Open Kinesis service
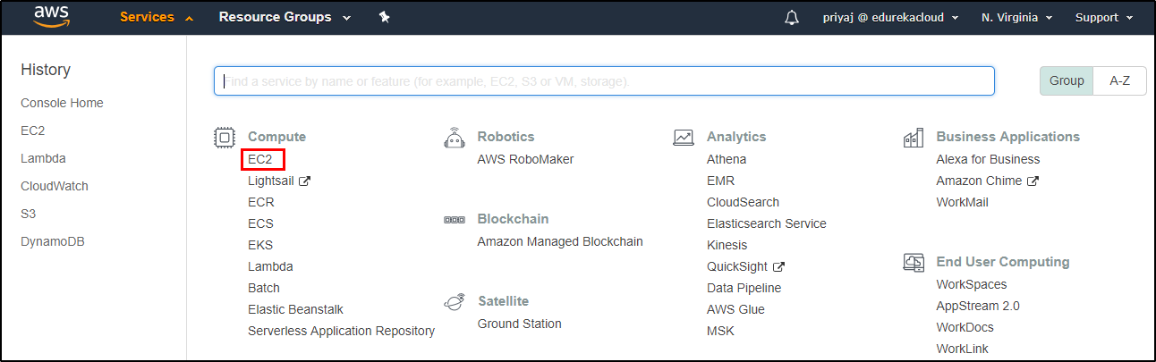 click(727, 245)
